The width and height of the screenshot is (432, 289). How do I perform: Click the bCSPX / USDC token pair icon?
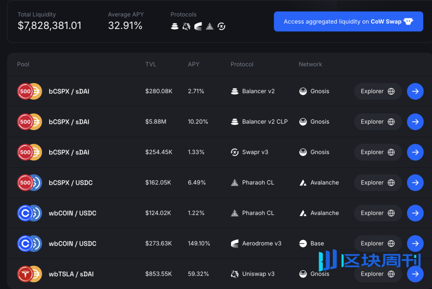tap(30, 183)
